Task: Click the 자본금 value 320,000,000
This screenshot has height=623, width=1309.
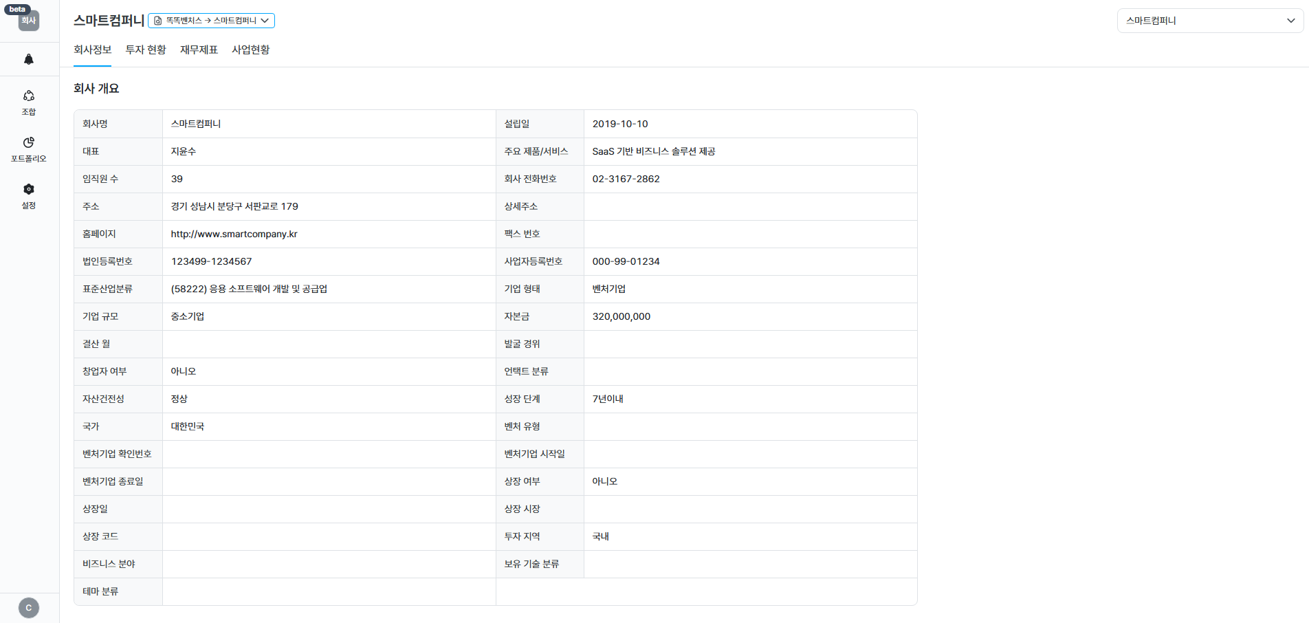Action: click(x=621, y=316)
